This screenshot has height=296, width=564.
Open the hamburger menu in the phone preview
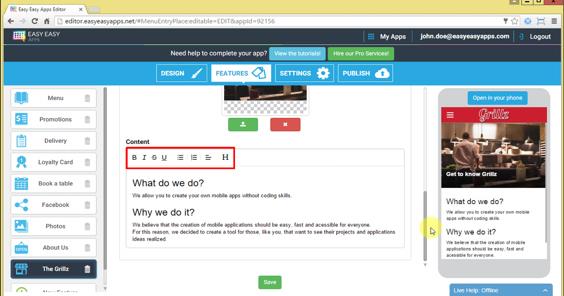tap(450, 115)
